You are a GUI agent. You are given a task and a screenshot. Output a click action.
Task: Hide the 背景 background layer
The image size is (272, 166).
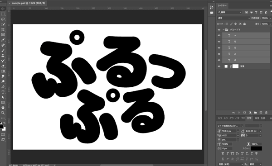point(219,66)
